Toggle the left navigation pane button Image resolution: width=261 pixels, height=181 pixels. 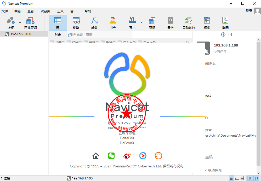pos(251,178)
